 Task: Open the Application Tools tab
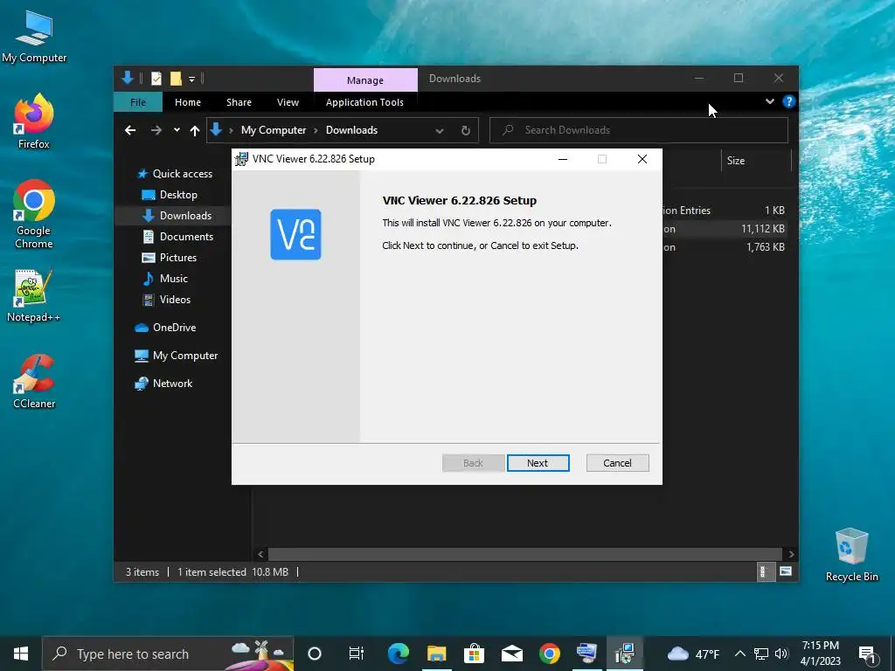(x=364, y=102)
